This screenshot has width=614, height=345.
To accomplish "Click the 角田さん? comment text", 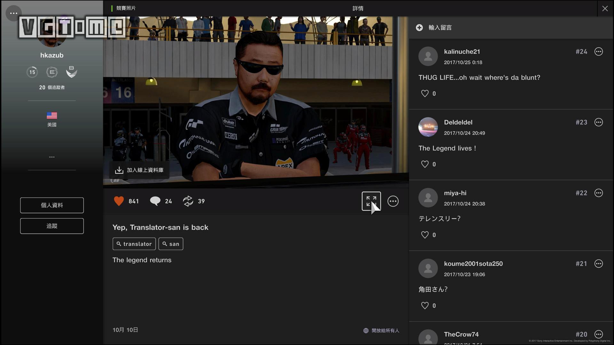I will click(x=433, y=289).
